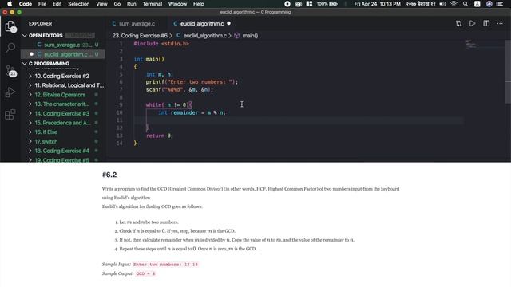Click line number 9 in the gutter
This screenshot has width=511, height=287.
tap(121, 104)
